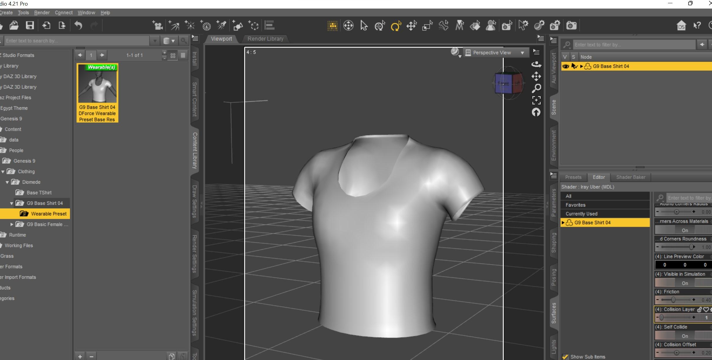Screen dimensions: 712x360
Task: Open the Presets tab in Surfaces
Action: coord(573,177)
